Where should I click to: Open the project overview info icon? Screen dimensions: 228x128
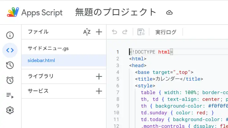tap(10, 35)
